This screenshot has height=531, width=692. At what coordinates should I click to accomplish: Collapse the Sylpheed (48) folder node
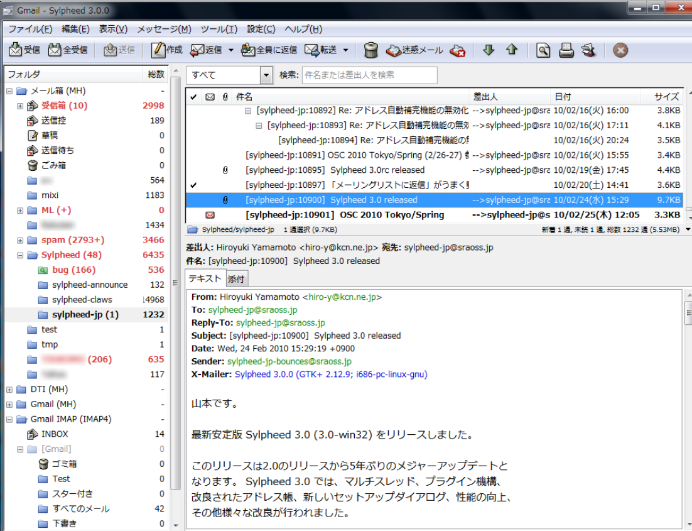pos(20,255)
